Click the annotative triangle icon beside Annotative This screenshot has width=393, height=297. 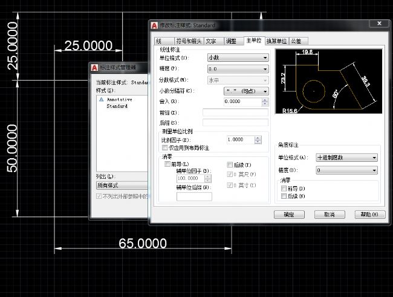coord(101,99)
